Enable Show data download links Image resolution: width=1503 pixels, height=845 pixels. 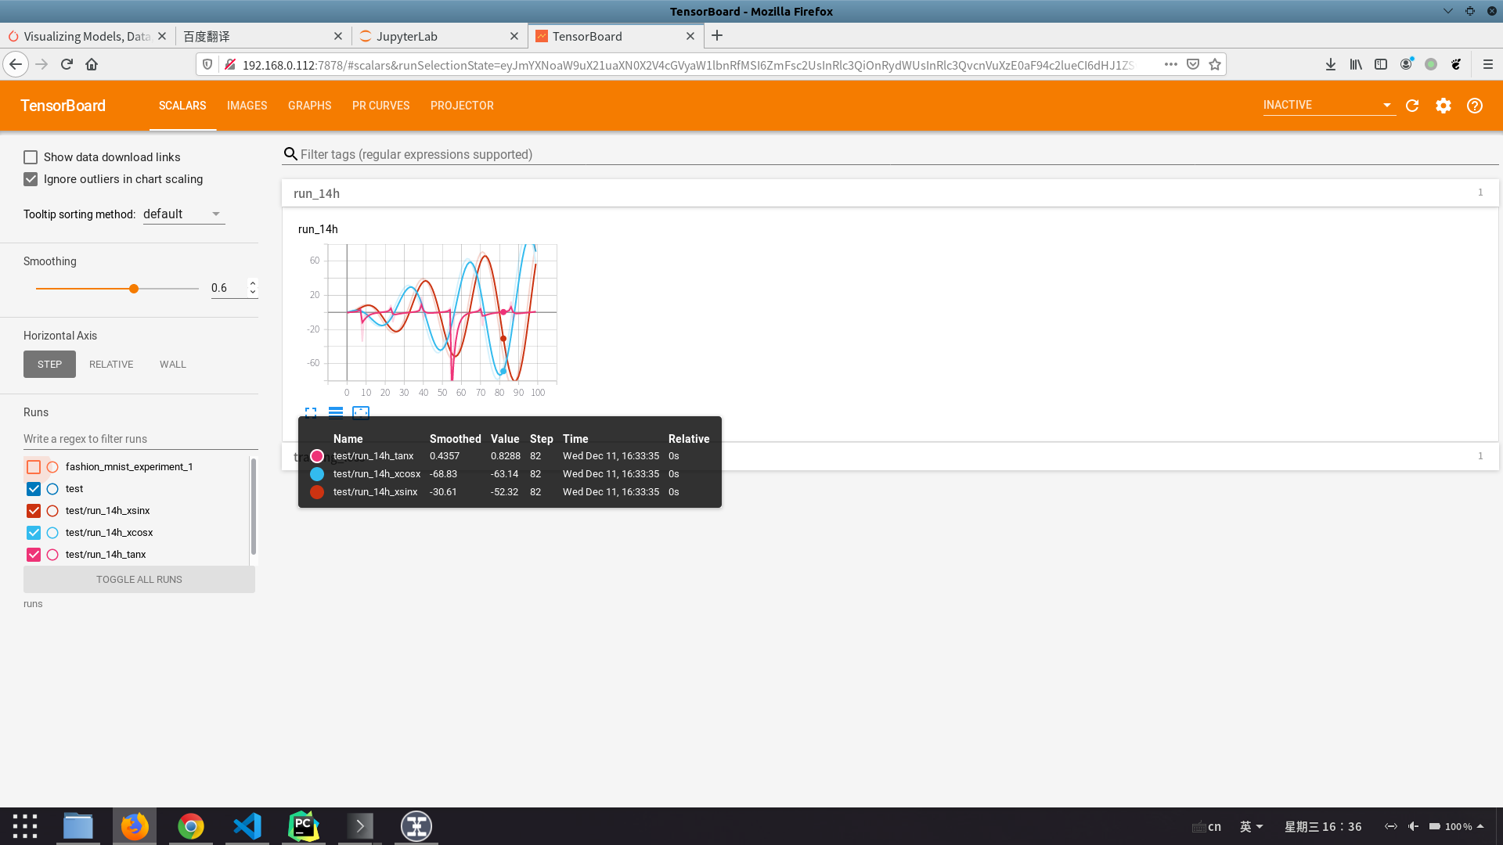(x=31, y=157)
